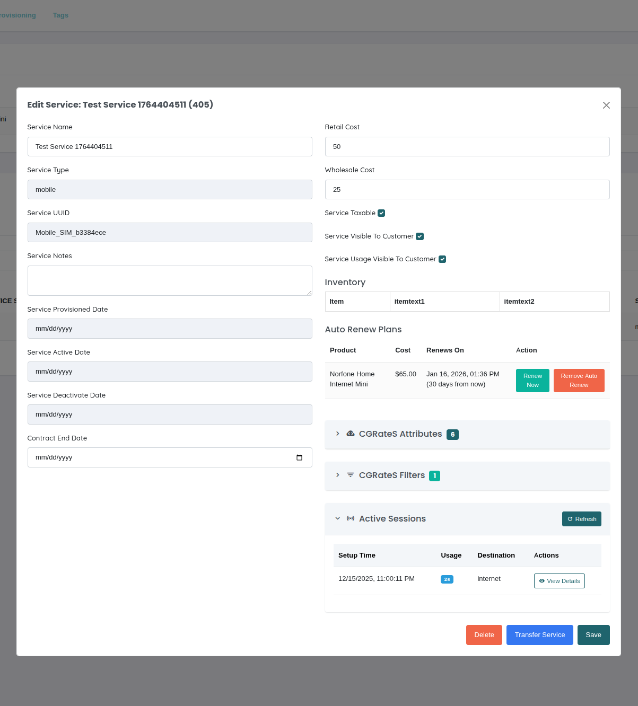
Task: Click the cloud icon beside CGRateS Attributes
Action: pos(351,434)
